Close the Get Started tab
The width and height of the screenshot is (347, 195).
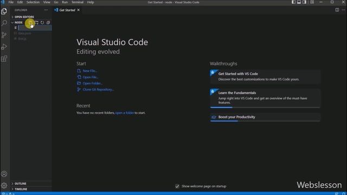click(78, 10)
